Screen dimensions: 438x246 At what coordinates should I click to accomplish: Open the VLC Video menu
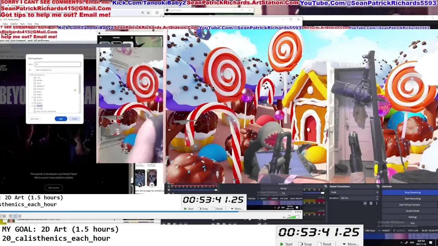(x=5, y=24)
